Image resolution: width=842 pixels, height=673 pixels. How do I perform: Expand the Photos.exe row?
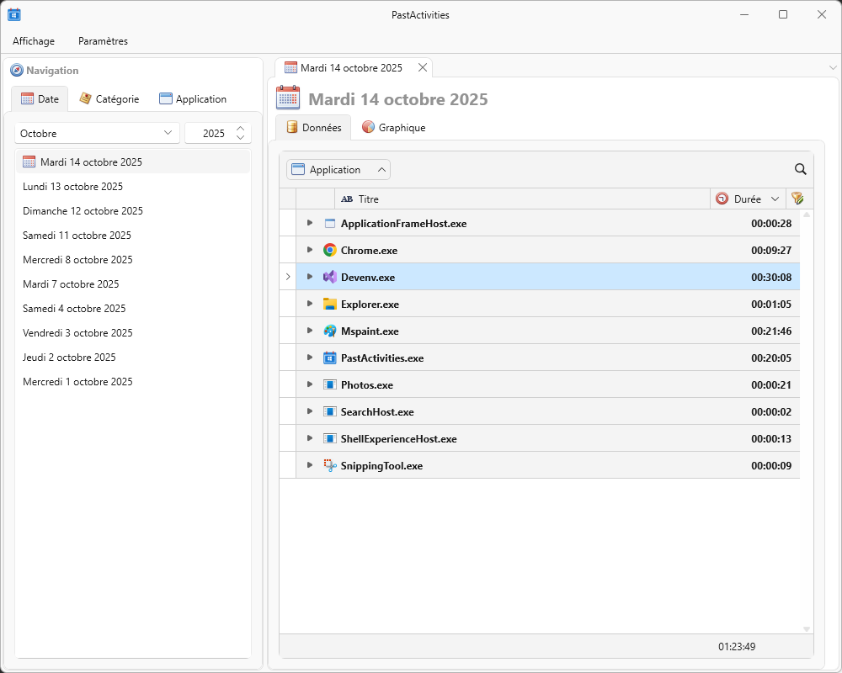point(310,384)
